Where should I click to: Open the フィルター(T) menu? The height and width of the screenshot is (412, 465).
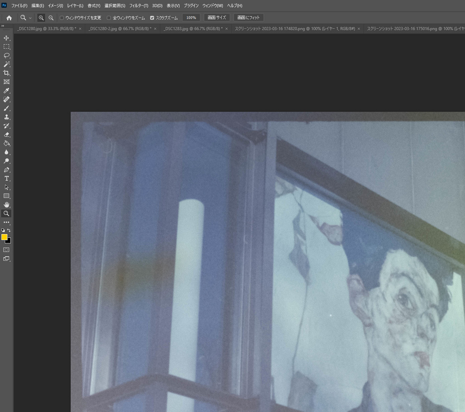[139, 6]
